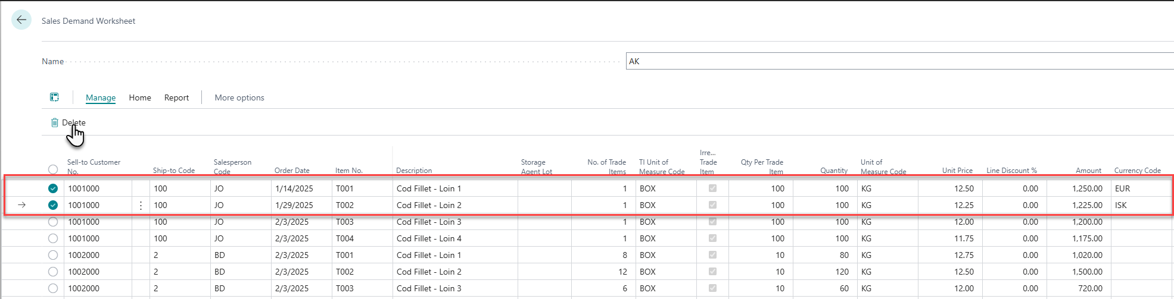Sort by the Order Date column header

(x=292, y=171)
